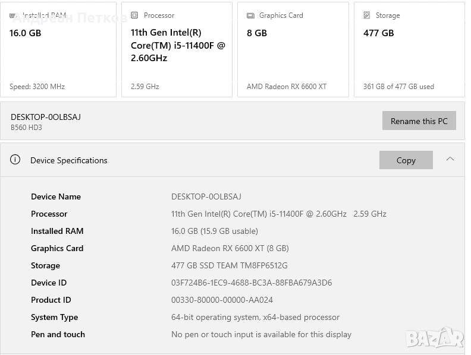The height and width of the screenshot is (355, 471).
Task: Click the AMD Radeon RX 6600 XT (8 GB) value
Action: [x=230, y=248]
